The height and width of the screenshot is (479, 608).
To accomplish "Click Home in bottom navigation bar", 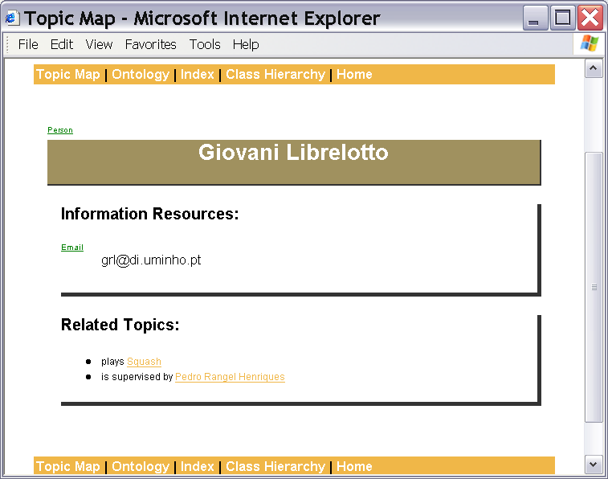I will point(354,466).
